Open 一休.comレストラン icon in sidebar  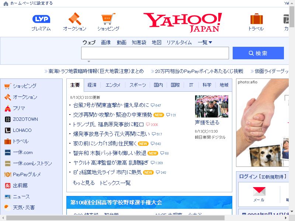[x=7, y=164]
